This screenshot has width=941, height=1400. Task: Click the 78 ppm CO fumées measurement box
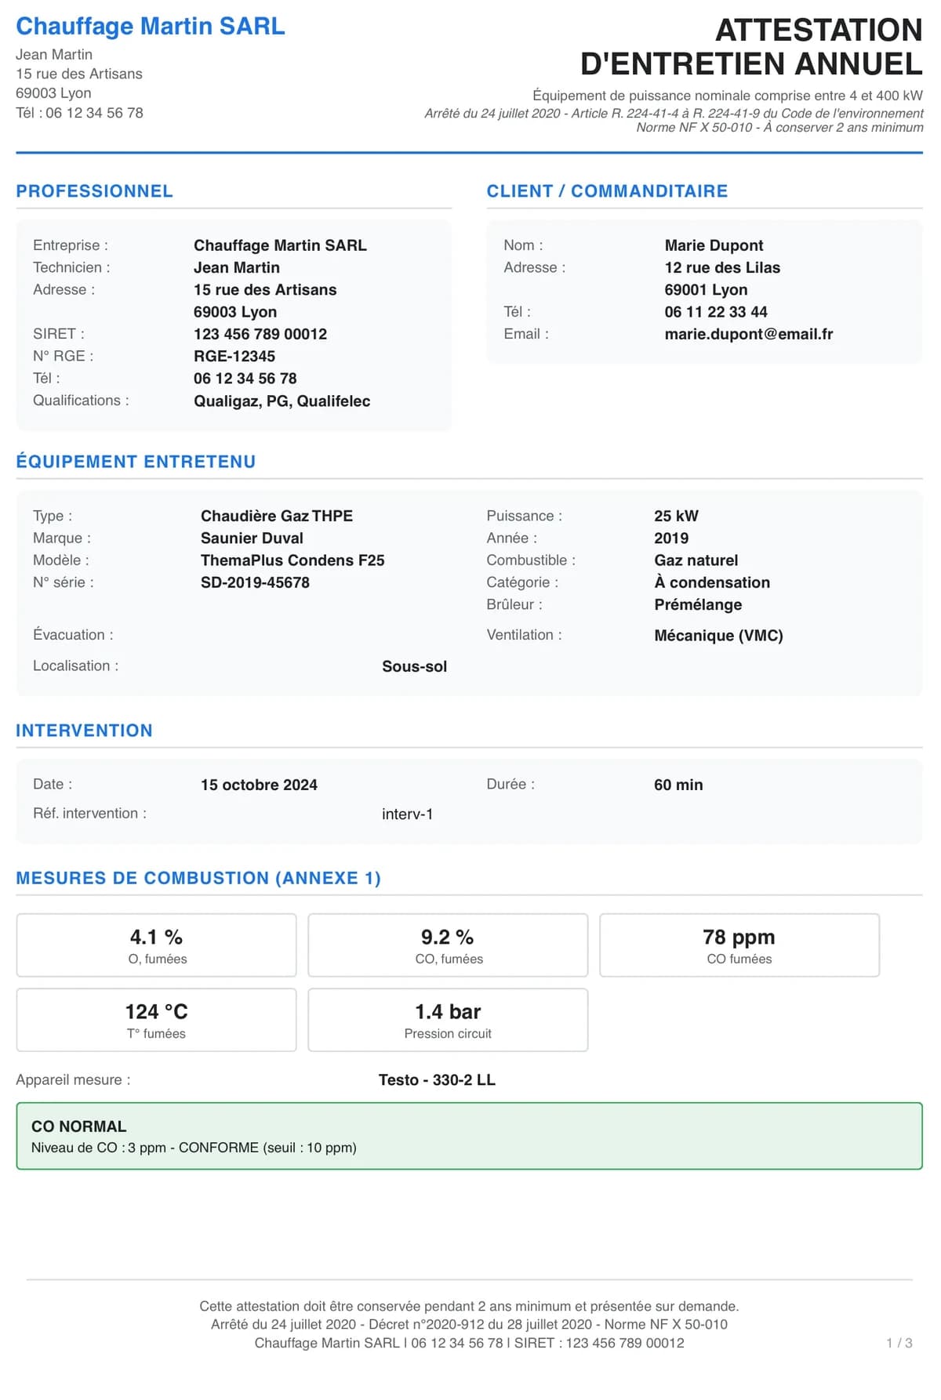click(739, 945)
